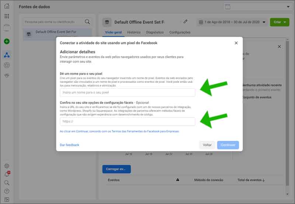Open notifications bell with red badge
Image resolution: width=295 pixels, height=204 pixels.
(x=7, y=174)
